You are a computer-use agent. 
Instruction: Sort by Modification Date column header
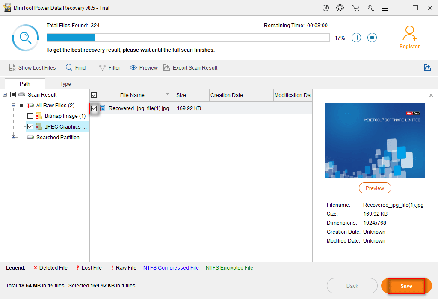[293, 95]
